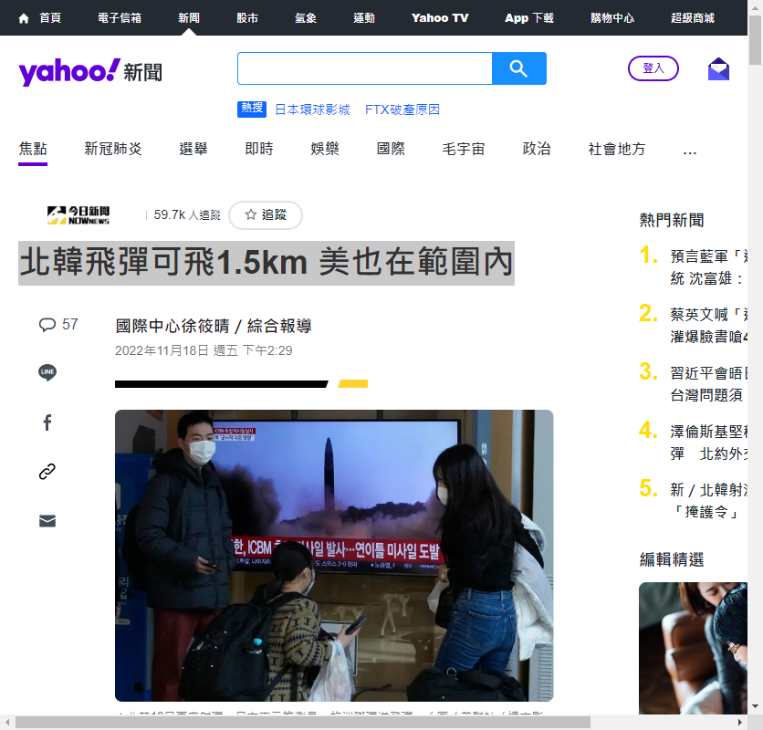
Task: Click the article date 2022年11月18日
Action: 204,350
